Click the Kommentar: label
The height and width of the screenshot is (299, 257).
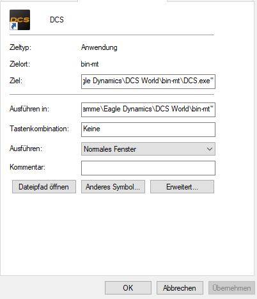[27, 167]
